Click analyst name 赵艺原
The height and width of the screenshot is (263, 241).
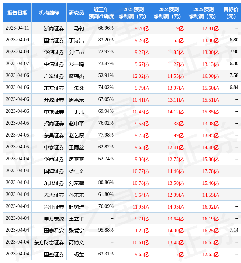point(76,135)
